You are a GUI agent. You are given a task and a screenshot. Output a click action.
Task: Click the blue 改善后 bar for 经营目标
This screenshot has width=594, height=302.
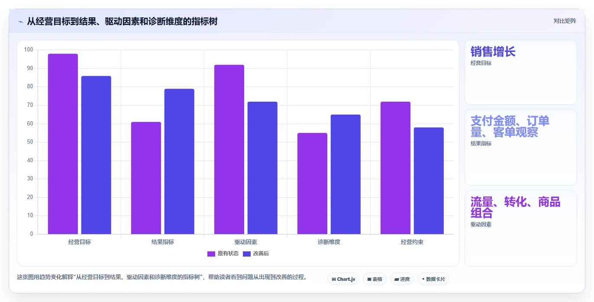(96, 155)
